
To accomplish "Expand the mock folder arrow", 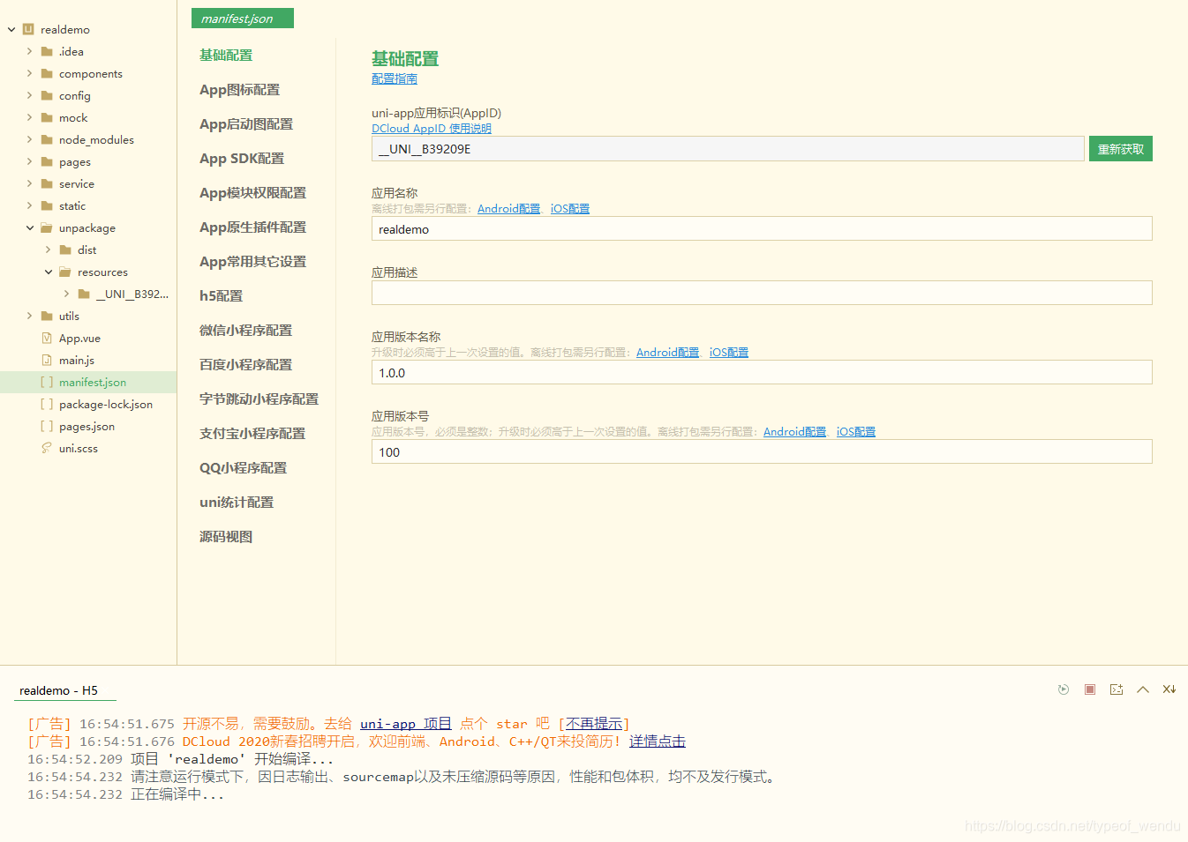I will tap(29, 117).
